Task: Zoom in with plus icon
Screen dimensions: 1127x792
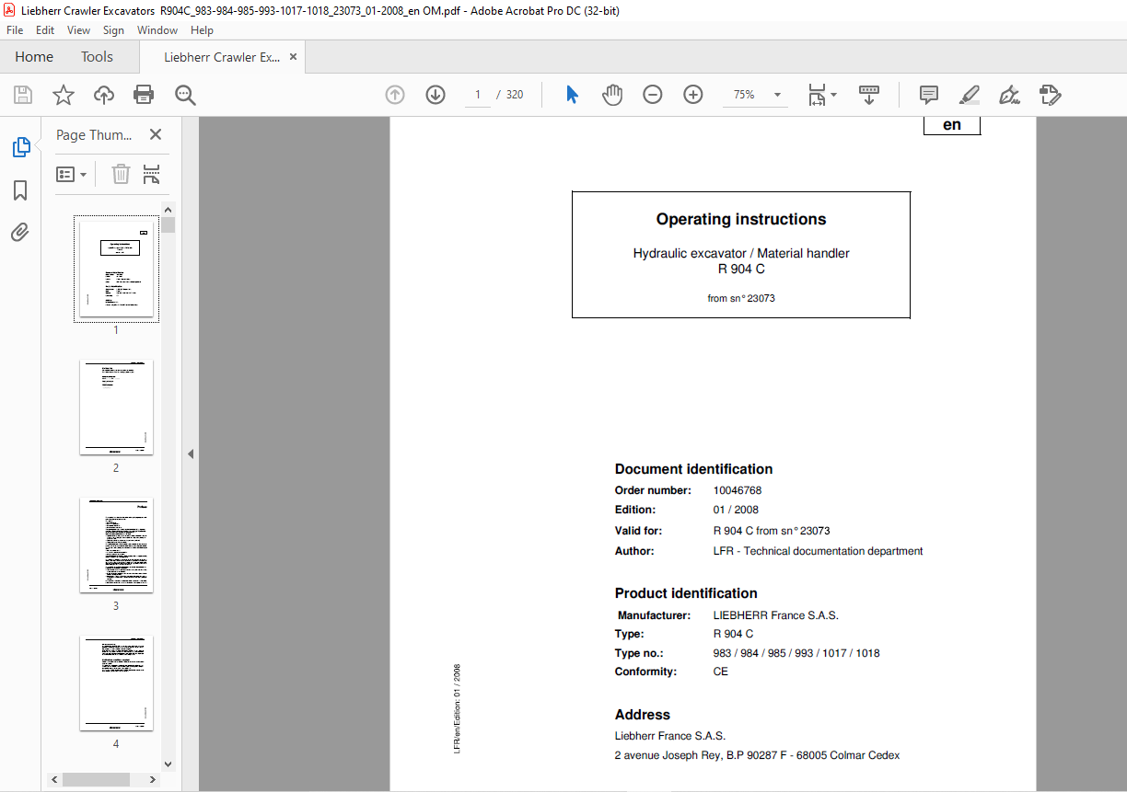Action: (x=693, y=95)
